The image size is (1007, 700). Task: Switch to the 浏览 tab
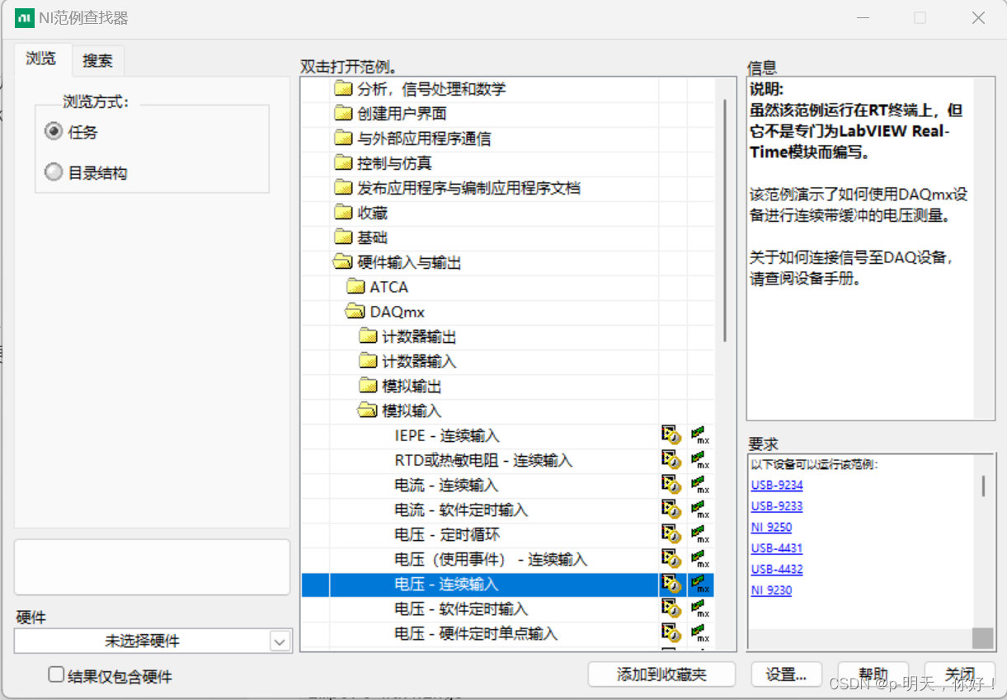coord(41,59)
